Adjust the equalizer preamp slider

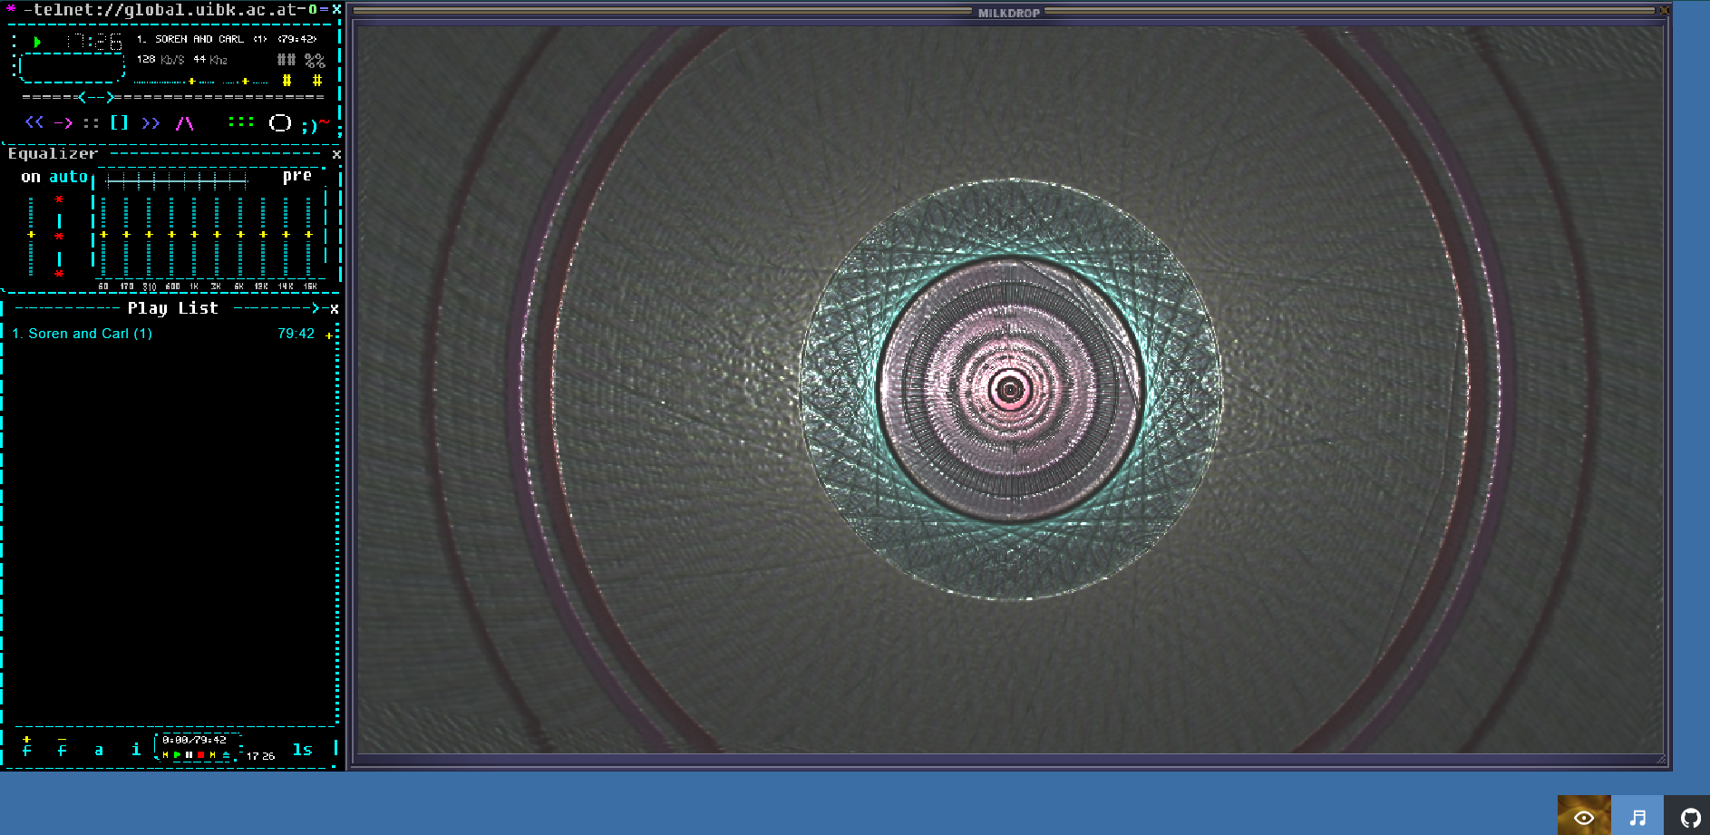(x=31, y=235)
